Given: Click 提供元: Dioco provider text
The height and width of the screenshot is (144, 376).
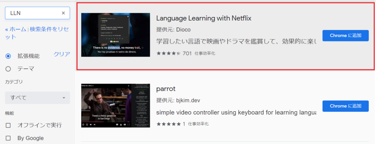Looking at the screenshot, I should click(173, 29).
